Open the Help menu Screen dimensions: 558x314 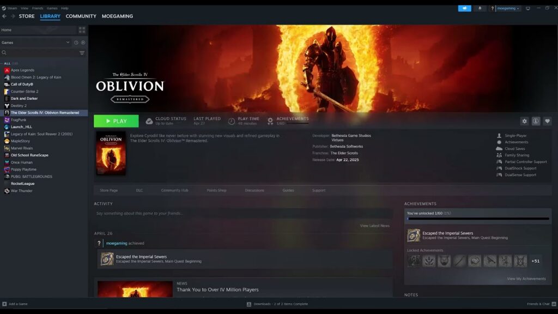pos(65,8)
